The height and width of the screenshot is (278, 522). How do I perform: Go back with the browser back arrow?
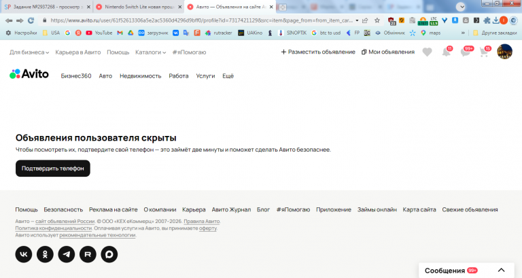pyautogui.click(x=9, y=20)
